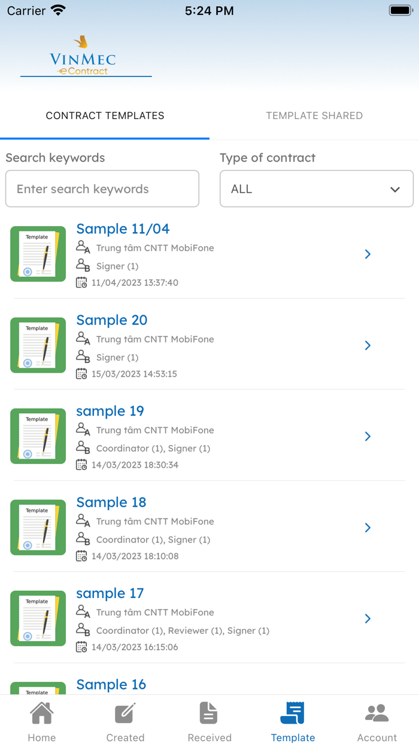
Task: Tap calendar icon in Sample 18
Action: pyautogui.click(x=81, y=556)
